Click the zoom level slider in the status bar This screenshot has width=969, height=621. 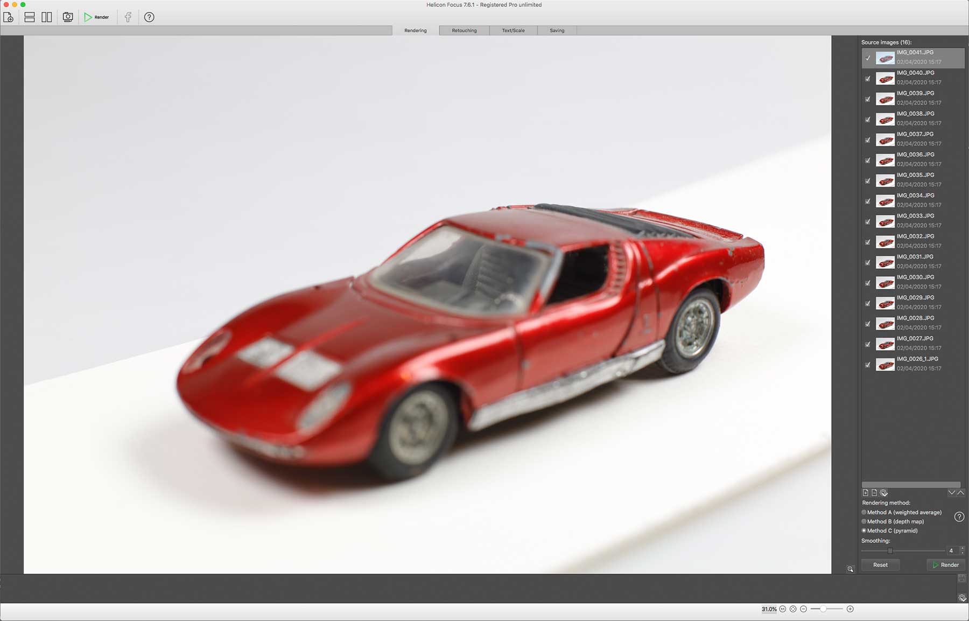point(827,609)
